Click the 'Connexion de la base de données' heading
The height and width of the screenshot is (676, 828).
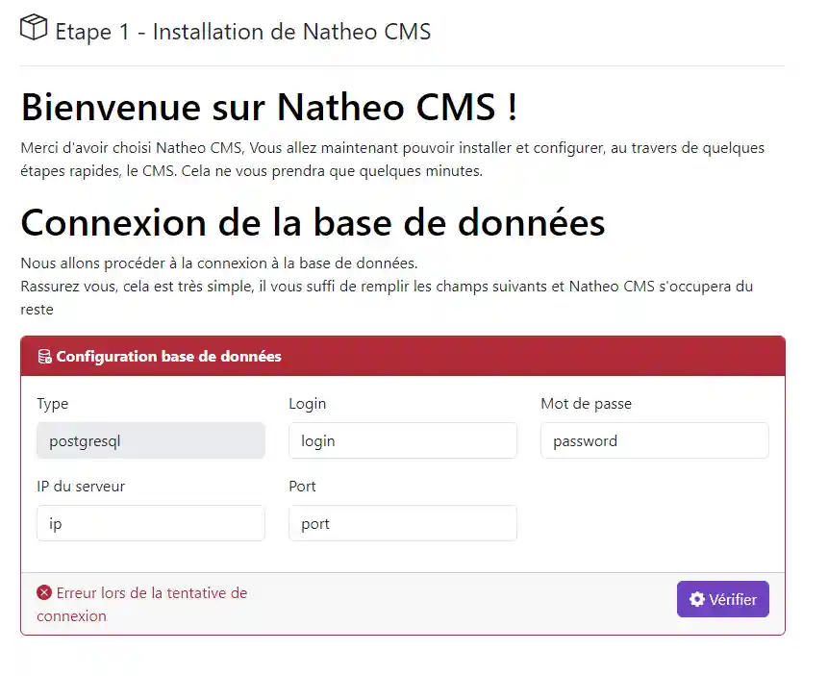point(313,222)
